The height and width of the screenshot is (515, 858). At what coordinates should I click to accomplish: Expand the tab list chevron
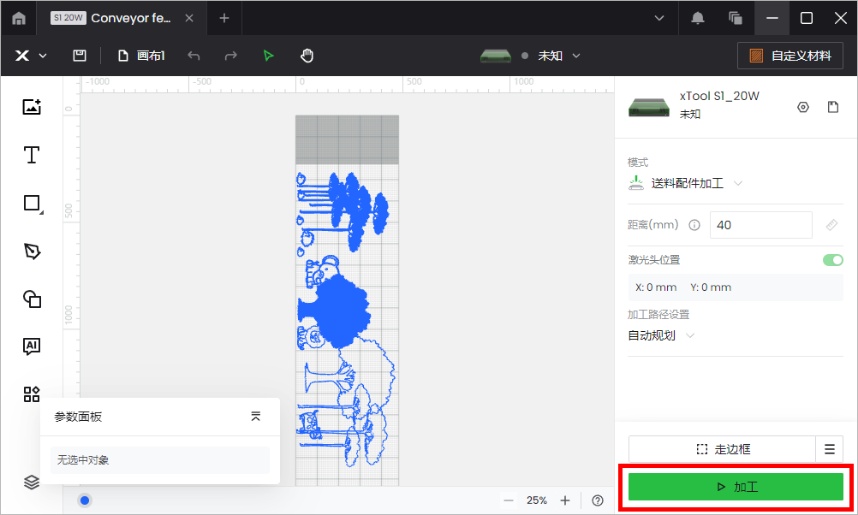[659, 18]
